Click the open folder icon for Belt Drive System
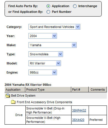108x128 pixels. coord(8,96)
